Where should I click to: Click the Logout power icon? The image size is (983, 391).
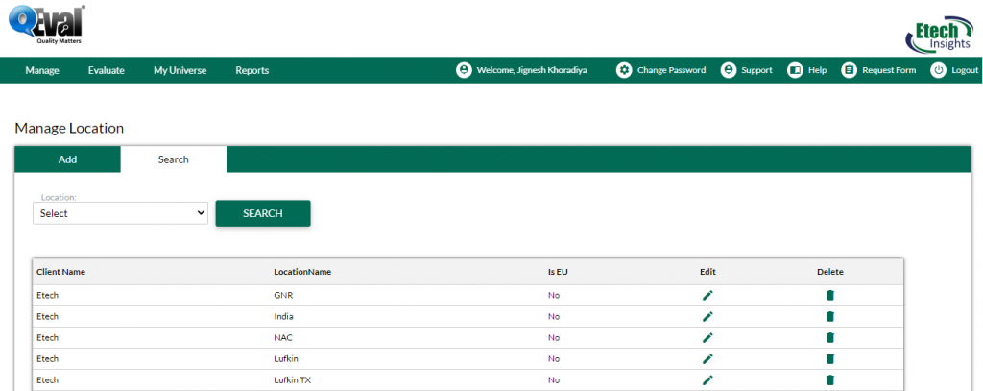(938, 70)
